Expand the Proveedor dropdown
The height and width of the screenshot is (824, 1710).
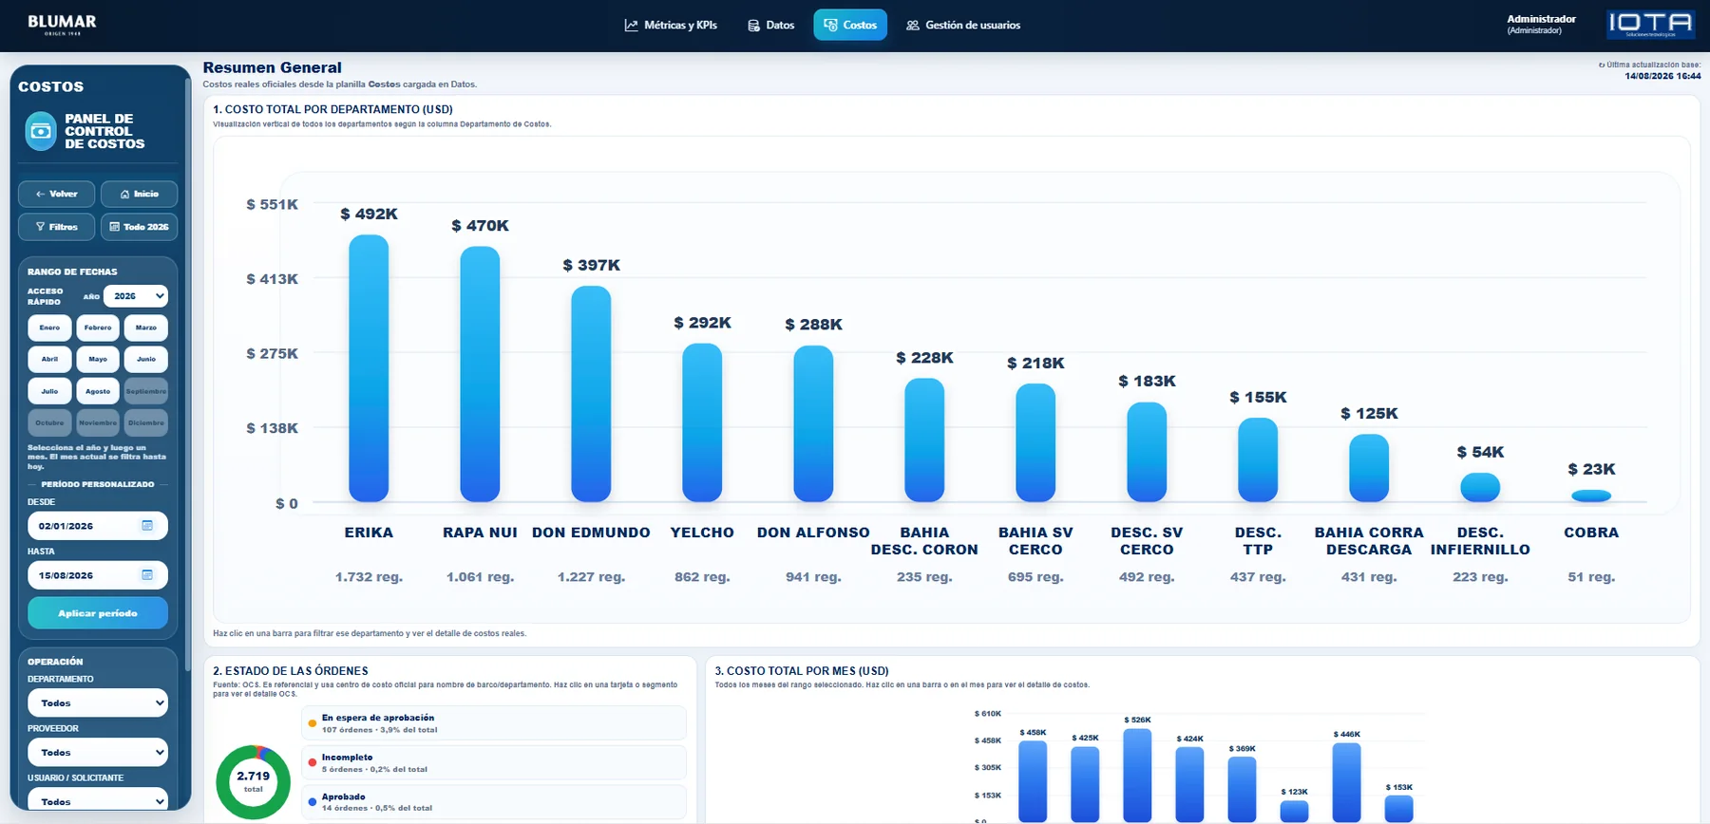point(98,753)
